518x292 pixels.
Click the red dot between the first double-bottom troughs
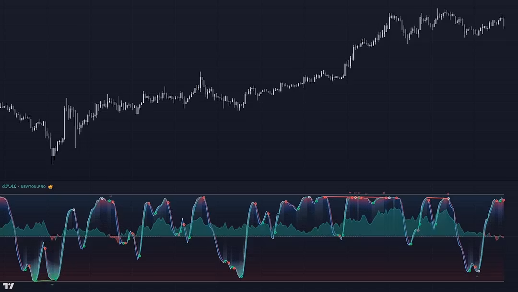46,248
